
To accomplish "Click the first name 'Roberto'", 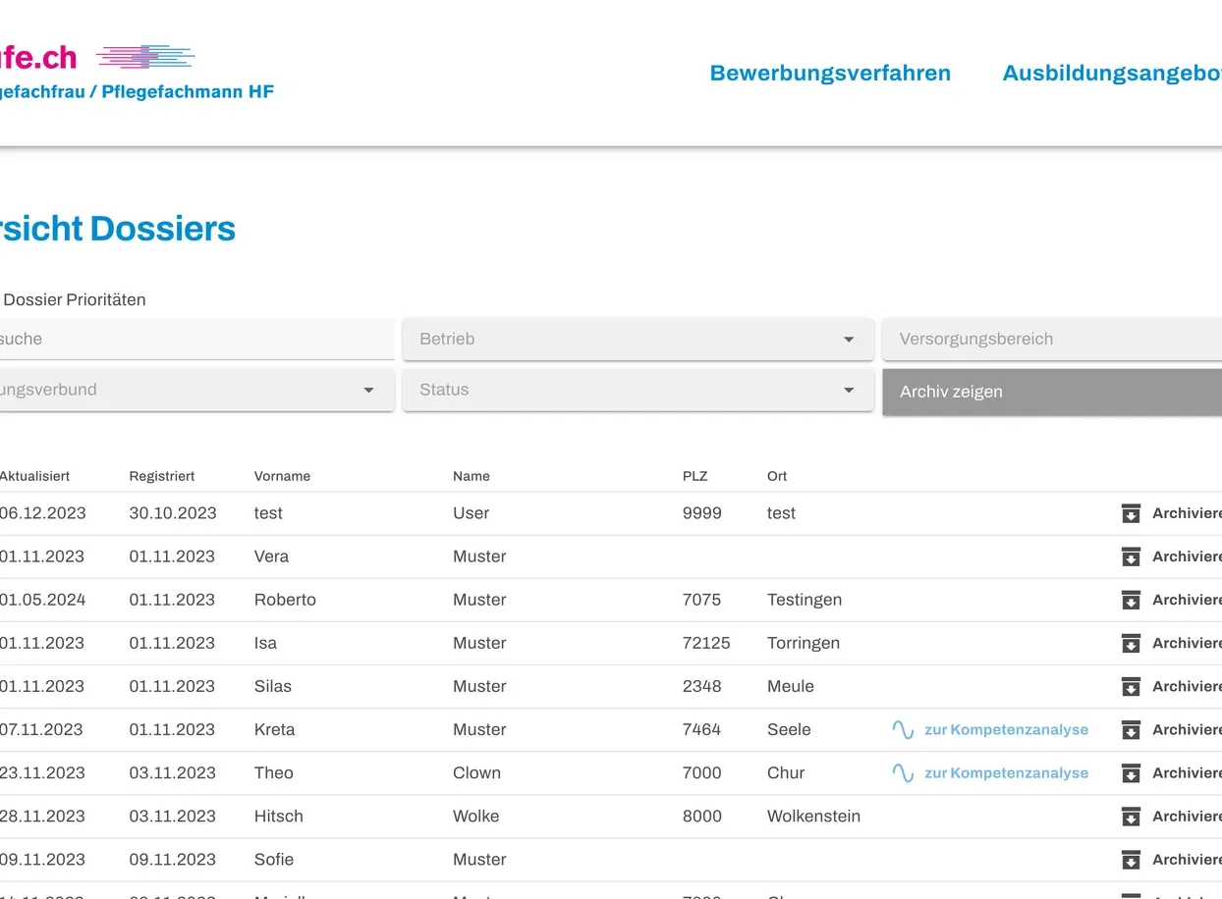I will (x=285, y=600).
